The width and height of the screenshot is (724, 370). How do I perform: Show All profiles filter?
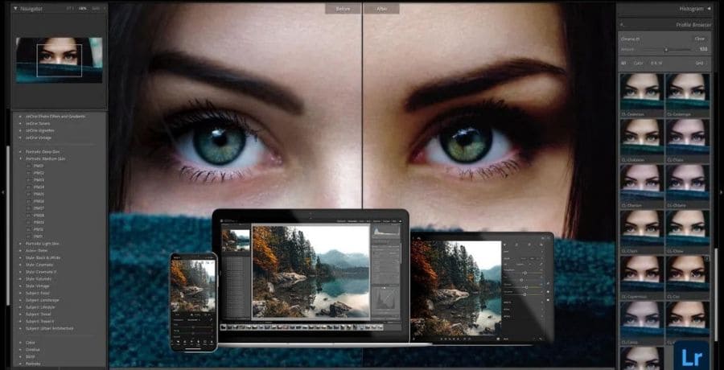[623, 63]
